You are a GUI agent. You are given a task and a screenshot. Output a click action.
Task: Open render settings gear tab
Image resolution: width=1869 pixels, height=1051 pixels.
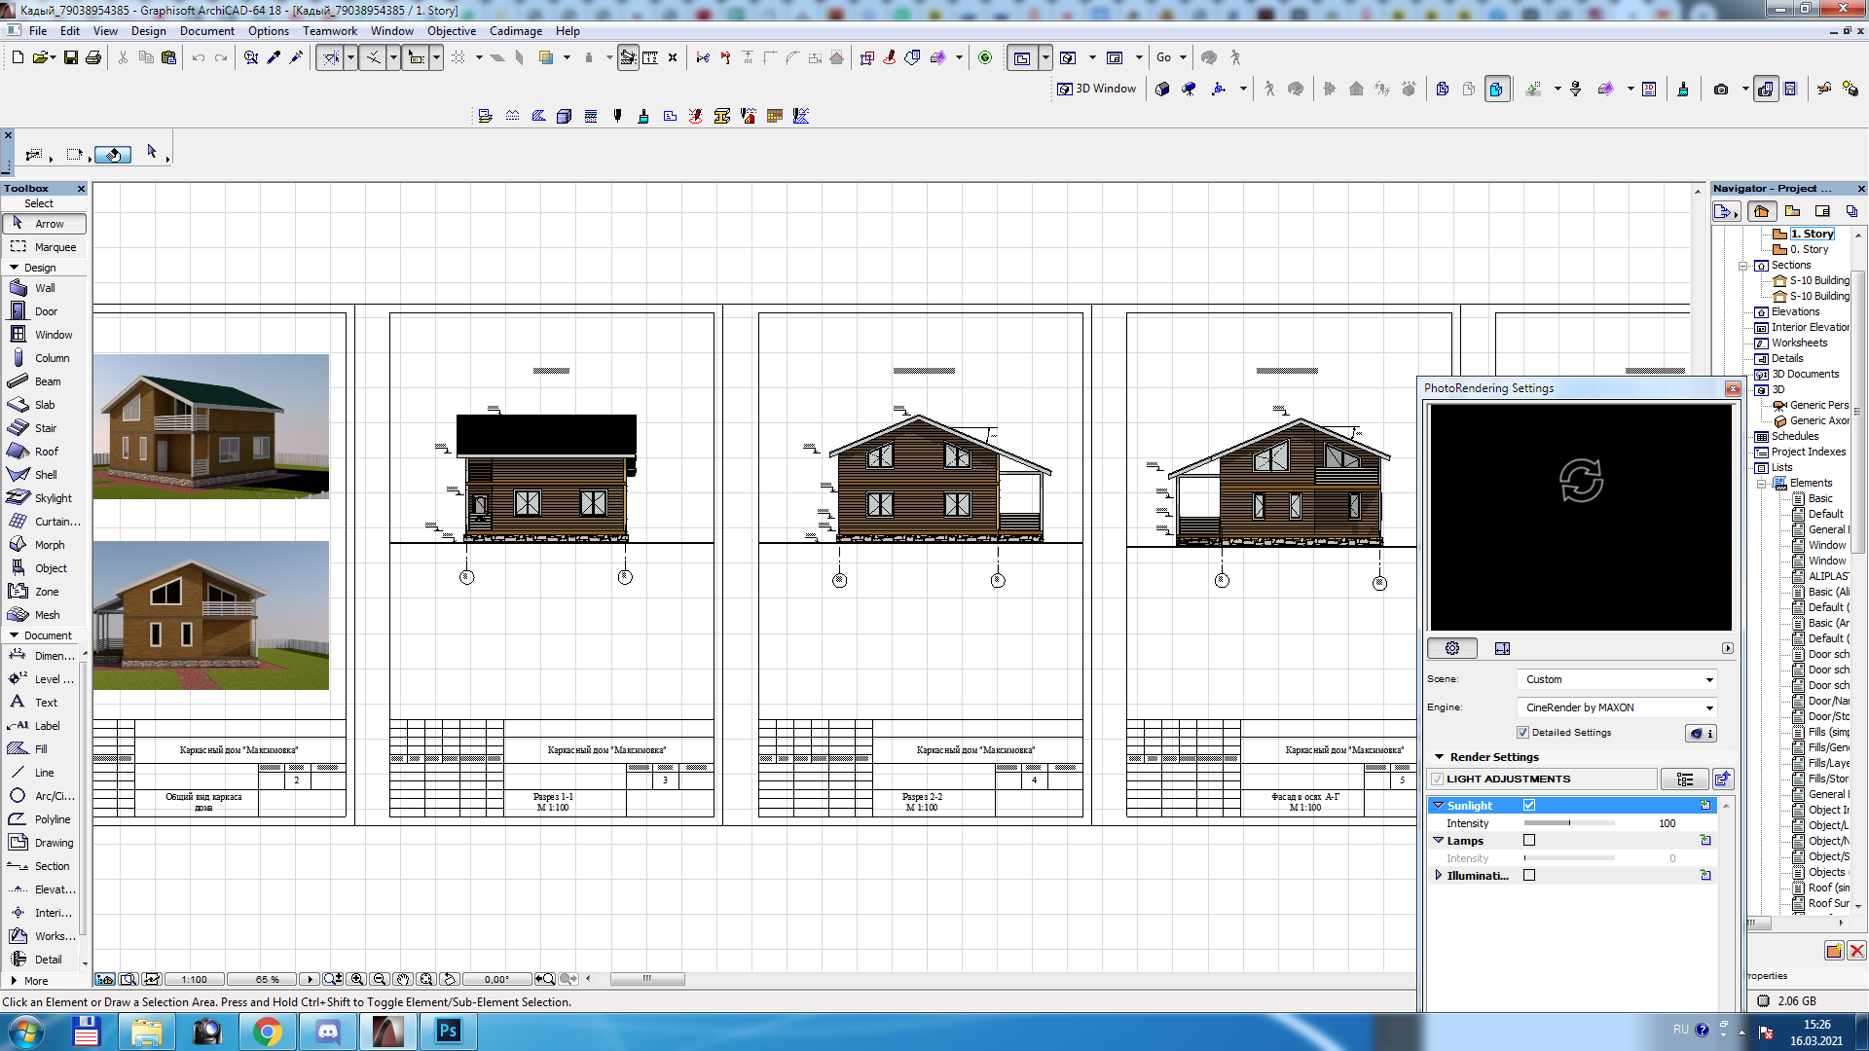[1452, 648]
